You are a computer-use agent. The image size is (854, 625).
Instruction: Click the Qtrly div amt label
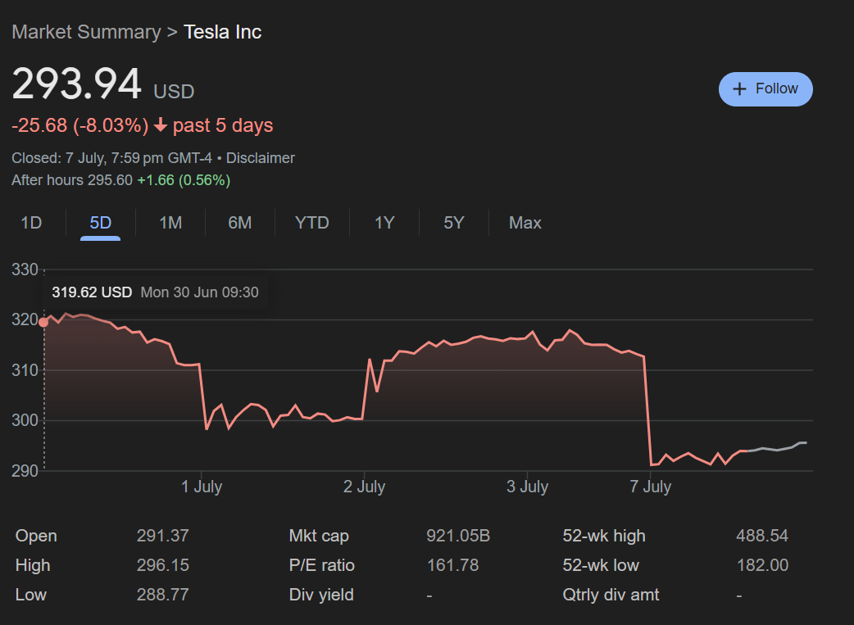[611, 595]
